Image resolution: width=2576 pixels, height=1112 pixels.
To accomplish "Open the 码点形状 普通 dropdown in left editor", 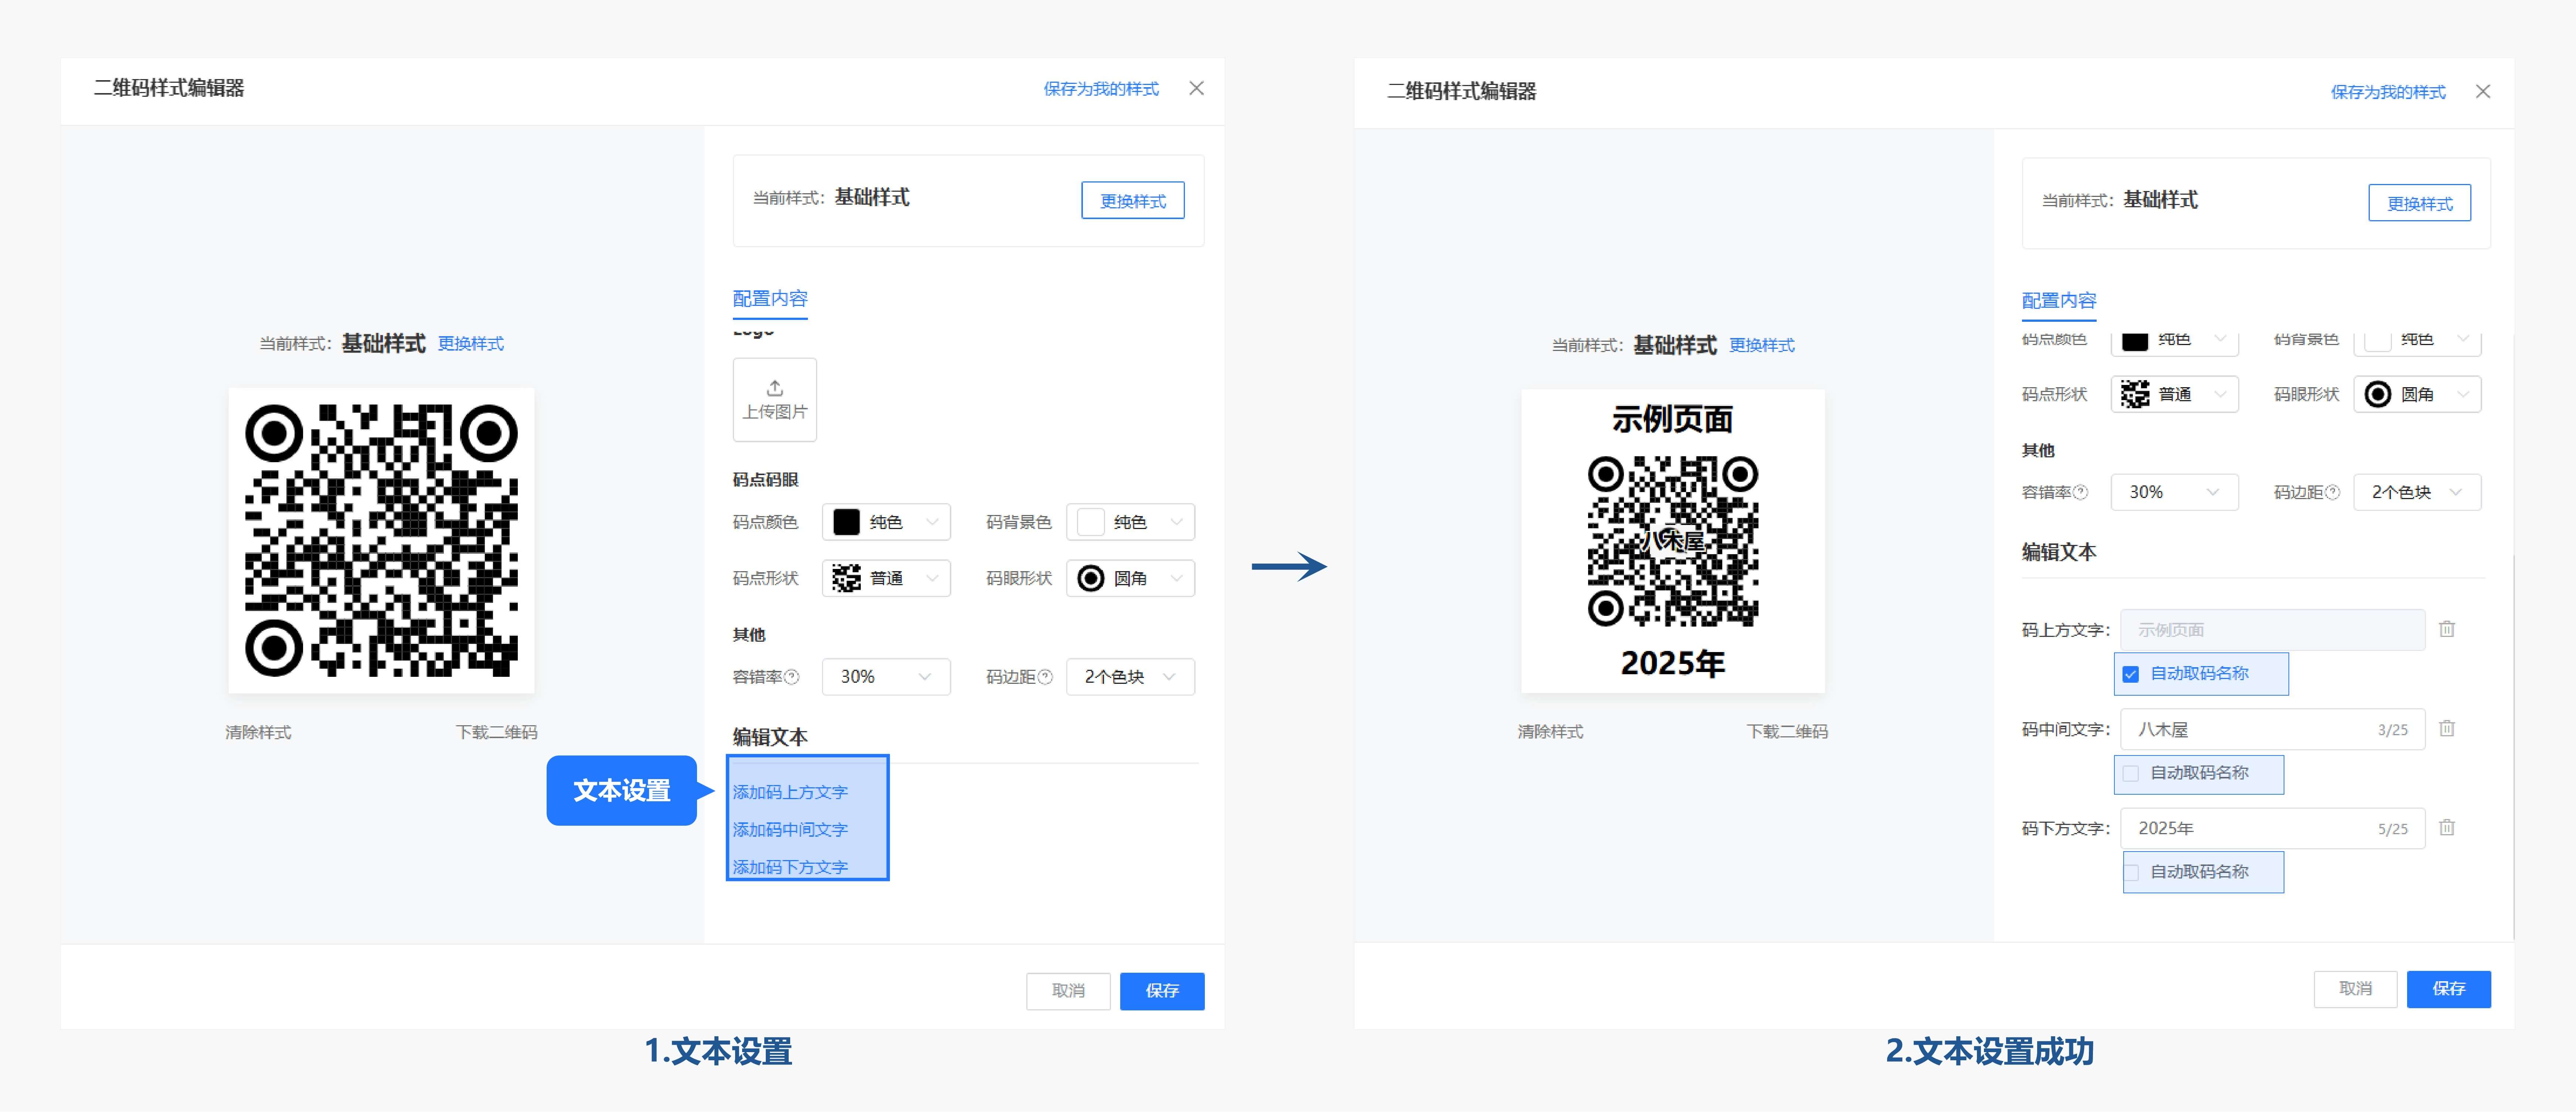I will (886, 578).
